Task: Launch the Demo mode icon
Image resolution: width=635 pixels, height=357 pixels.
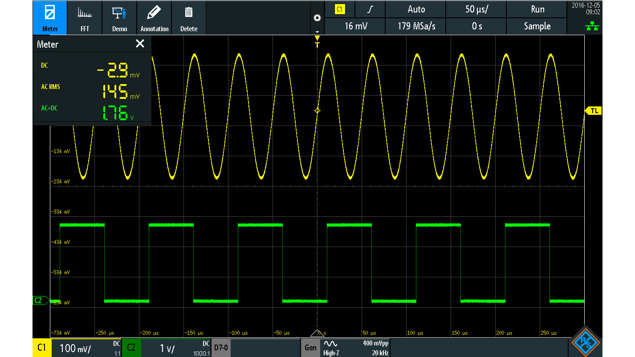Action: tap(119, 18)
